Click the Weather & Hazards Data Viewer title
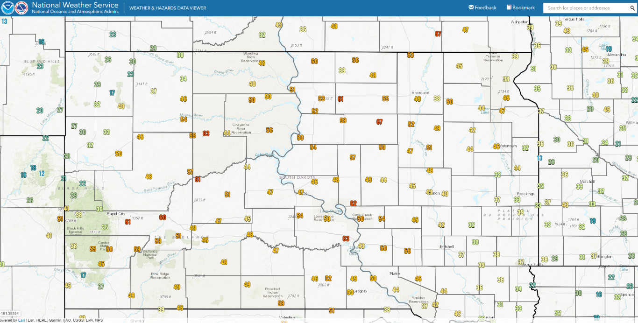Image resolution: width=638 pixels, height=323 pixels. pos(167,8)
